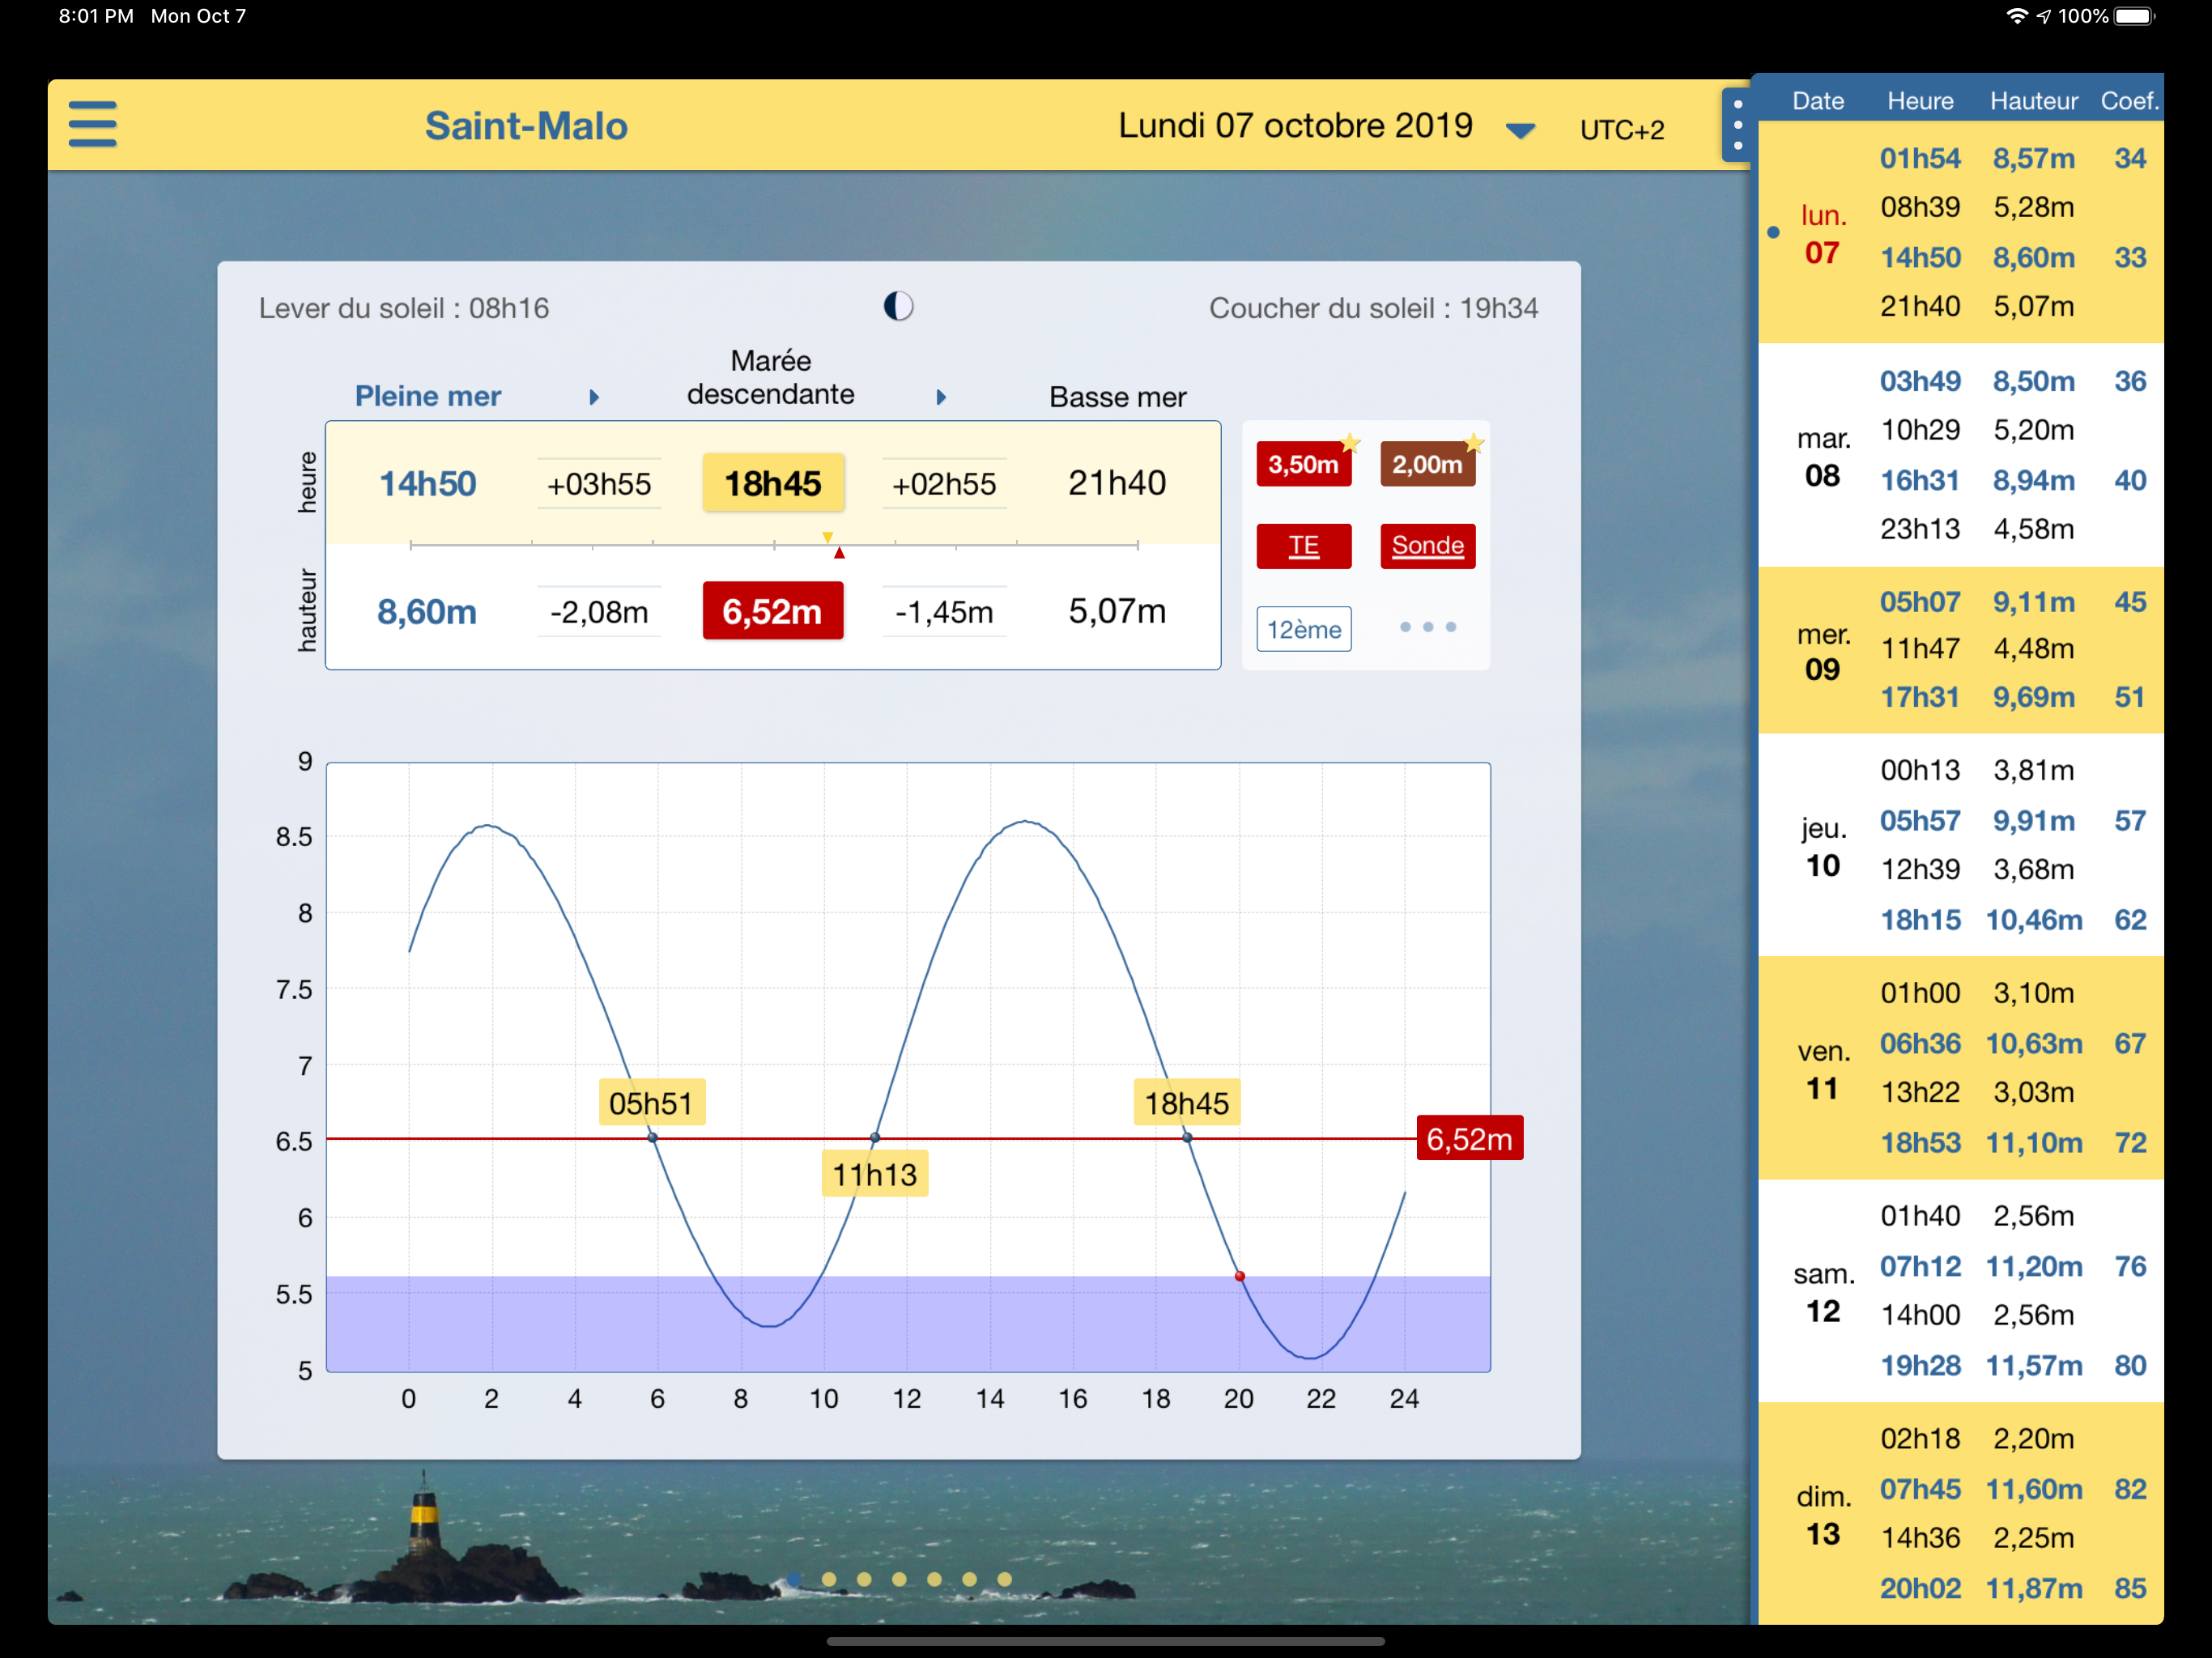Tap the three-dot side panel handle

(x=1737, y=125)
